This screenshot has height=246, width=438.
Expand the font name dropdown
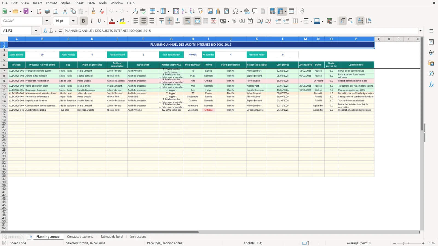point(47,21)
